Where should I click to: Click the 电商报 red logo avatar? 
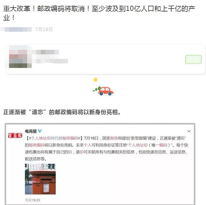tap(15, 136)
